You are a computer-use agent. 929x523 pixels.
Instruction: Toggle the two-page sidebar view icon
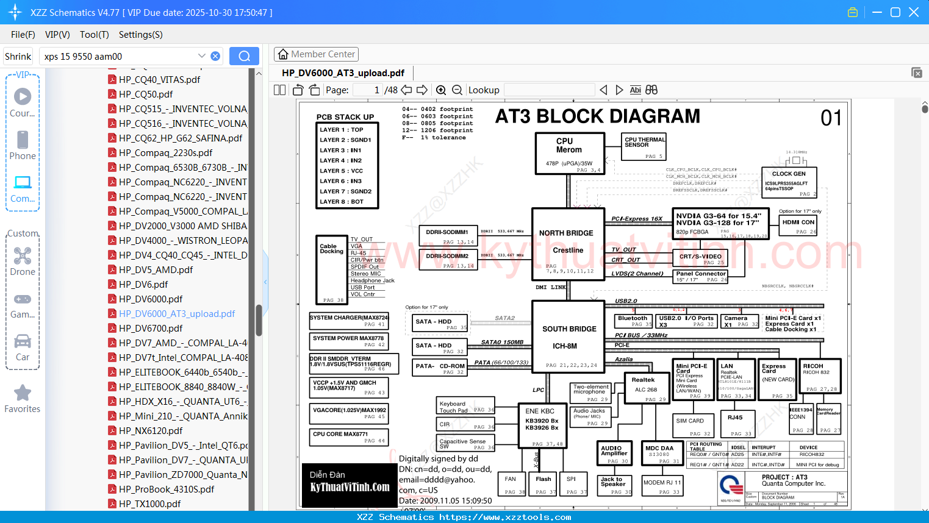pos(279,90)
